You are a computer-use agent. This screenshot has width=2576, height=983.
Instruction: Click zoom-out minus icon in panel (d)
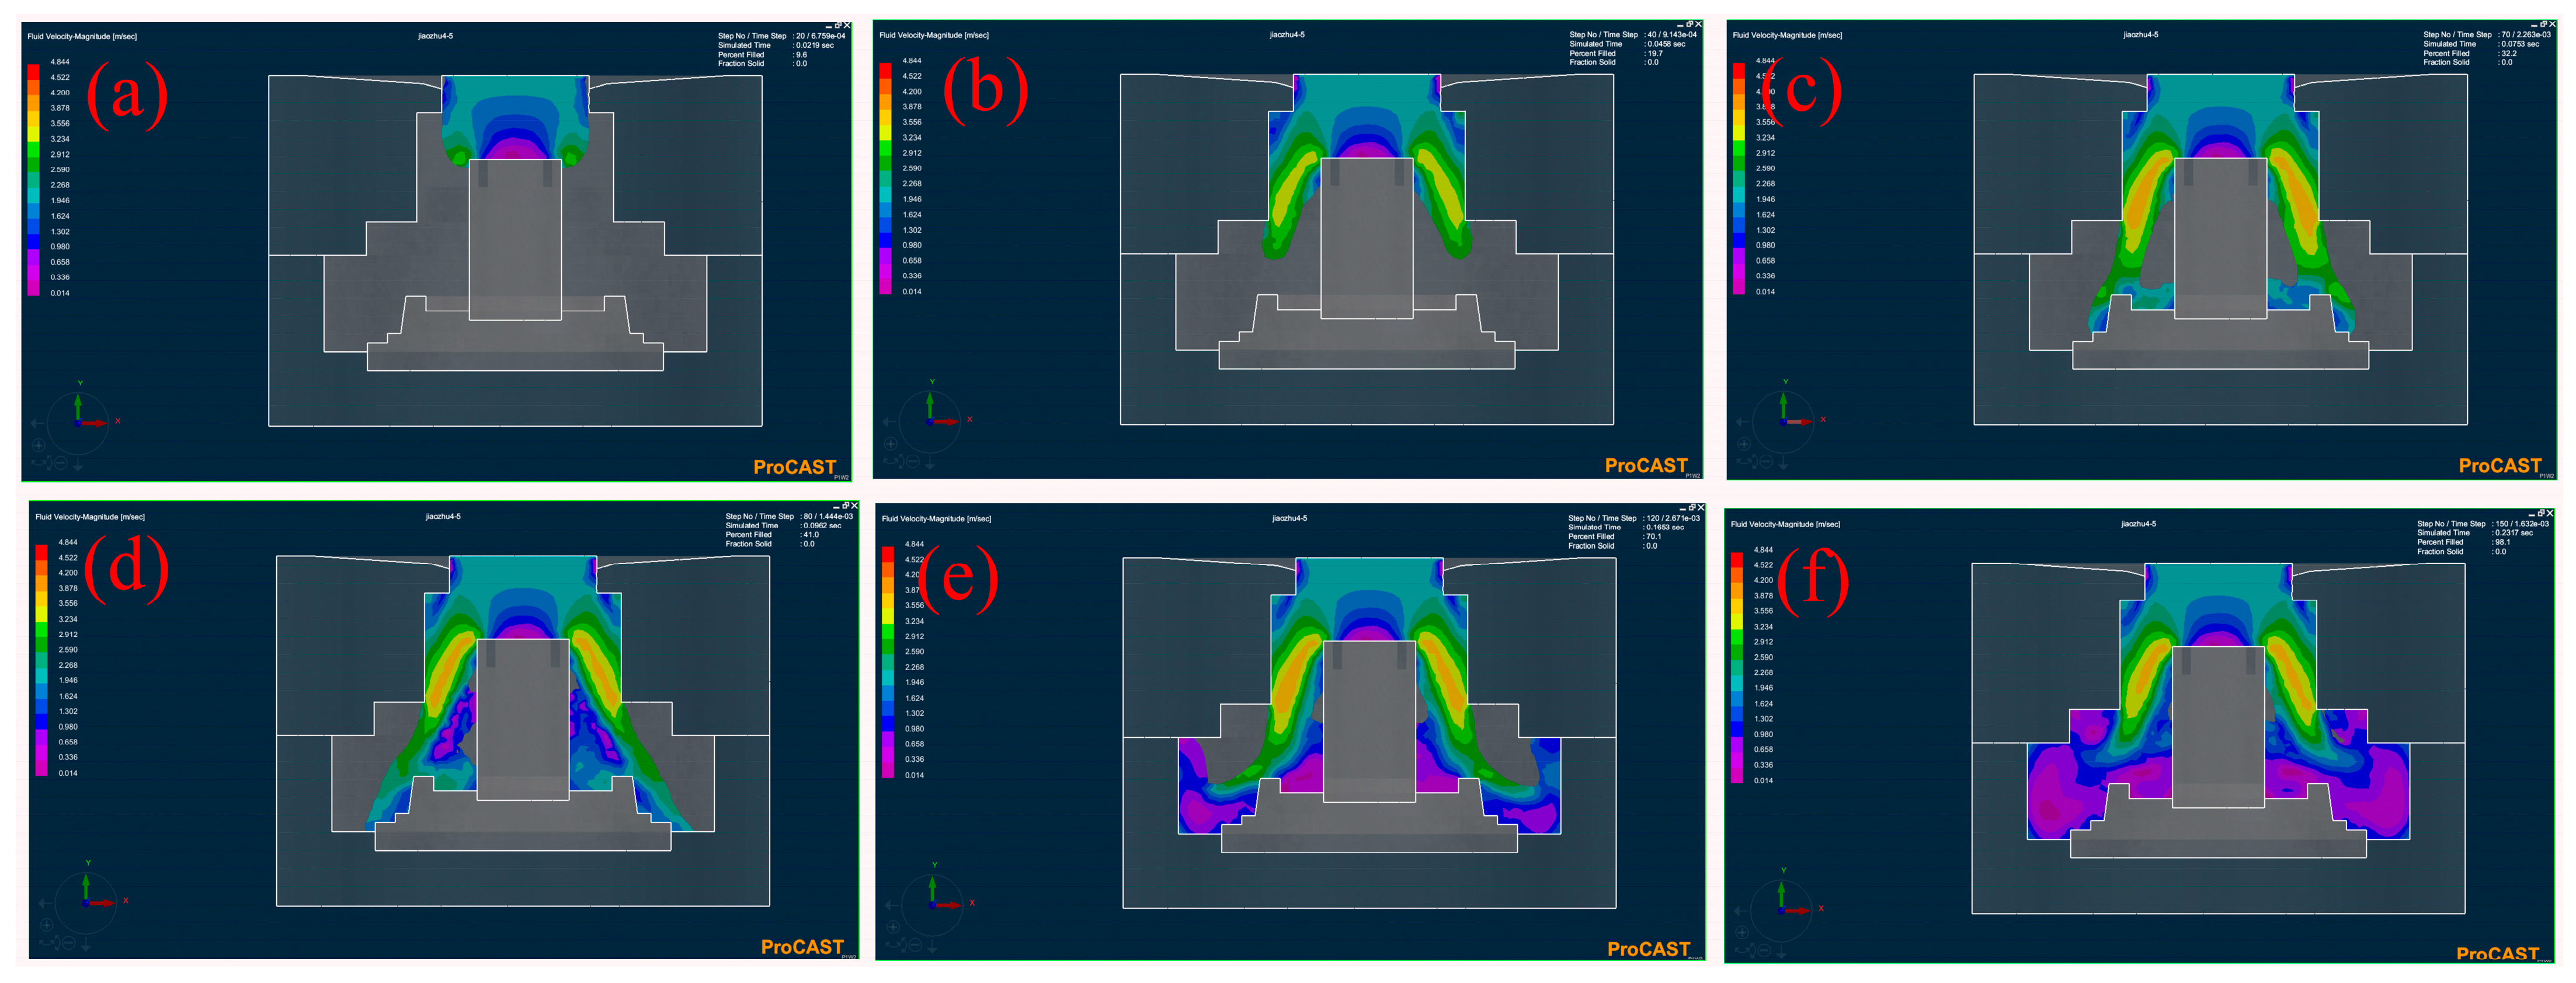pyautogui.click(x=69, y=942)
